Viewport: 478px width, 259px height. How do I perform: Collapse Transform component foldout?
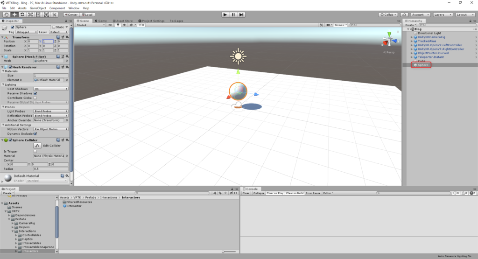[x=2, y=37]
